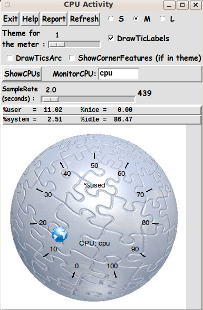
Task: Click the window menu circle icon
Action: [x=7, y=5]
